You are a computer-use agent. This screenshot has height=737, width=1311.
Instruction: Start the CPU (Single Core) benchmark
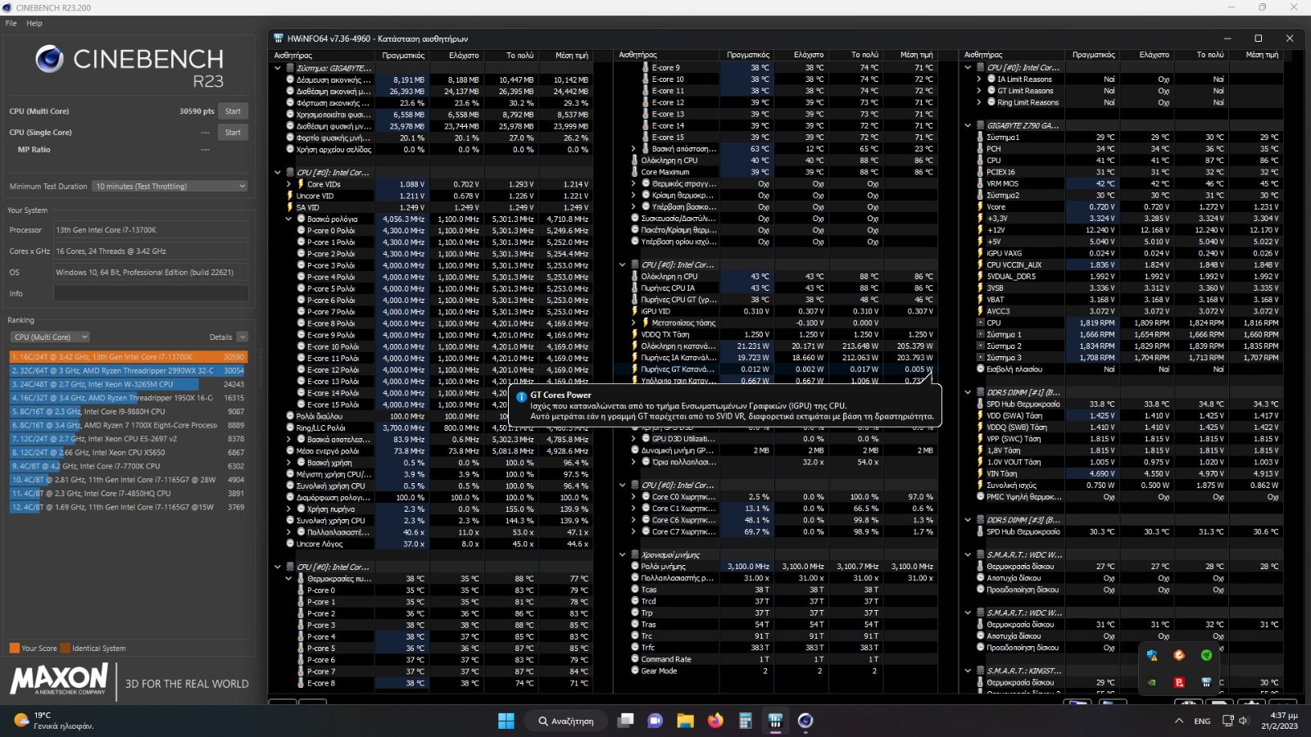(234, 132)
